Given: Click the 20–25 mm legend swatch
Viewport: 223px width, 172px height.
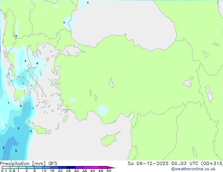Looking at the screenshot, I should 63,167.
